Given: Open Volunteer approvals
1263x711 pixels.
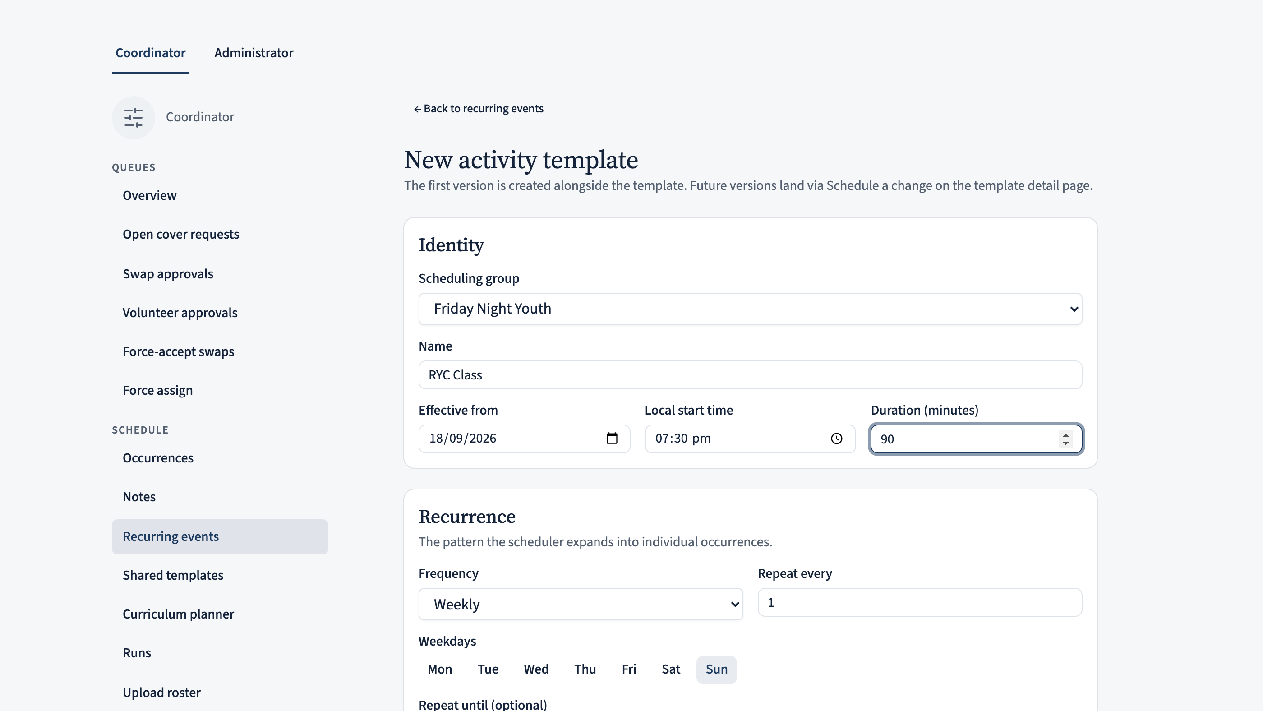Looking at the screenshot, I should (220, 313).
